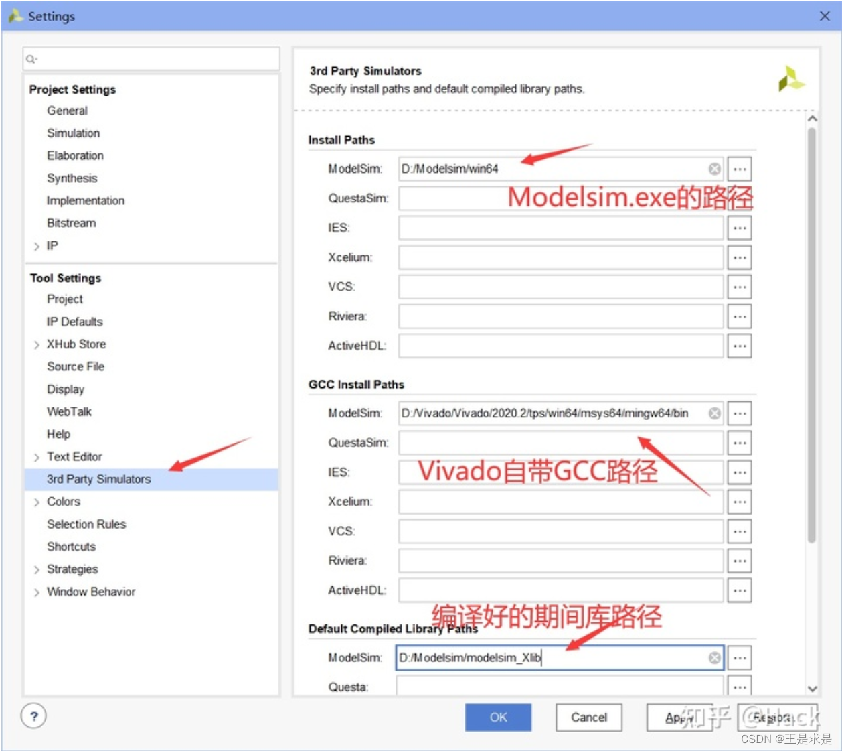Select Project under Tool Settings

coord(64,299)
